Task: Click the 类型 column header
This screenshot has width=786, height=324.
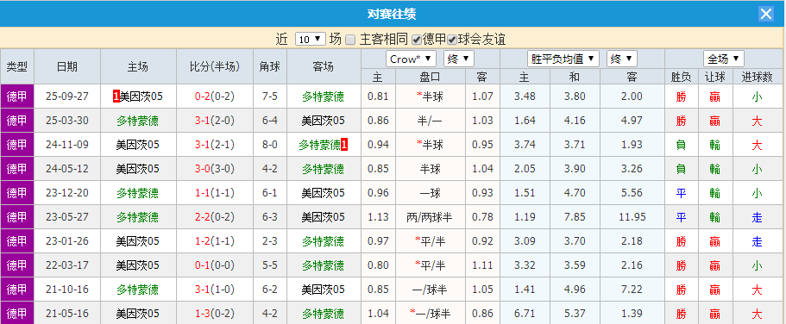Action: point(17,66)
